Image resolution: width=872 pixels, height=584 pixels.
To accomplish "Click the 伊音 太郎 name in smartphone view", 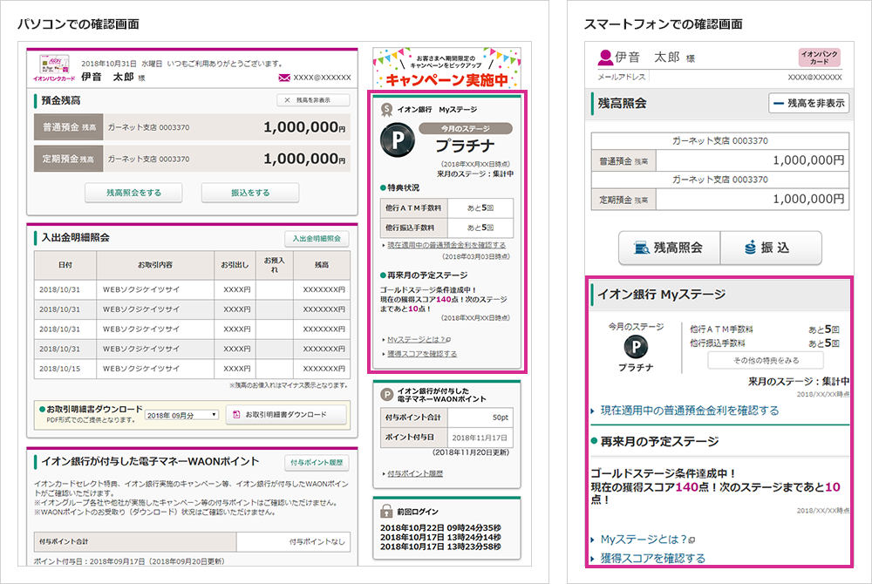I will pos(647,58).
